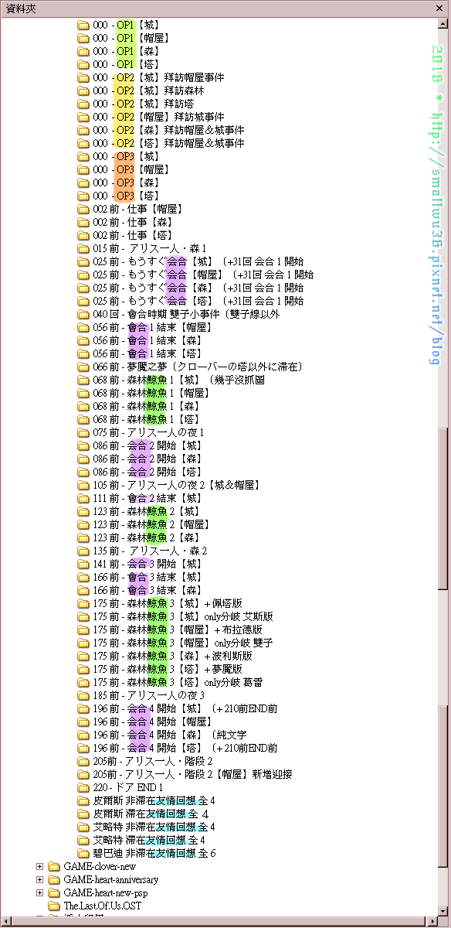451x928 pixels.
Task: Expand the GAME-clover-new folder
Action: coord(39,866)
